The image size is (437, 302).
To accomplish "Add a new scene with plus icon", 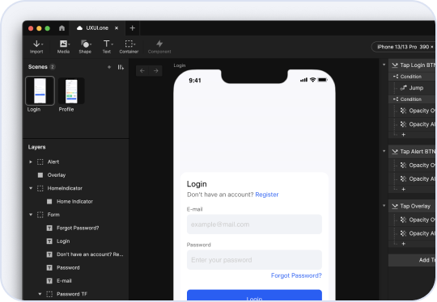I will pyautogui.click(x=109, y=67).
